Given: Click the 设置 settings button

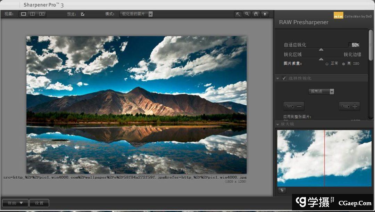Looking at the screenshot, I should pyautogui.click(x=39, y=203).
